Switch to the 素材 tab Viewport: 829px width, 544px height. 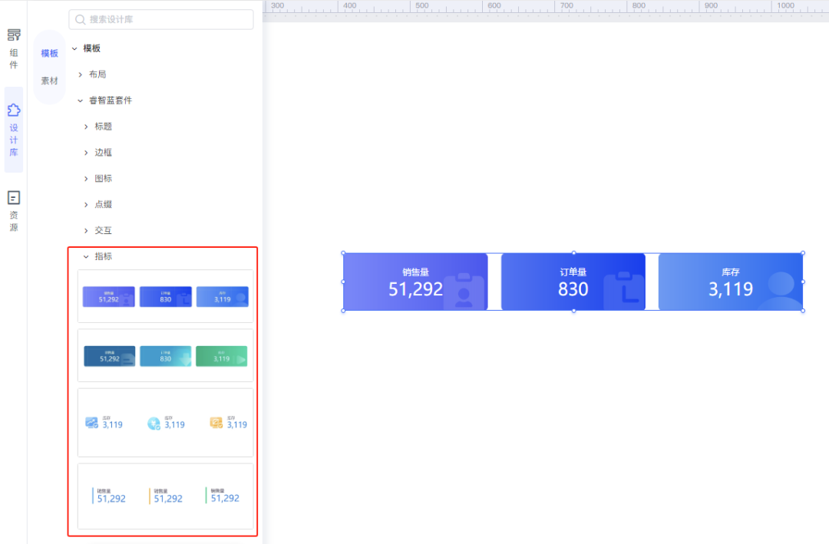tap(49, 81)
